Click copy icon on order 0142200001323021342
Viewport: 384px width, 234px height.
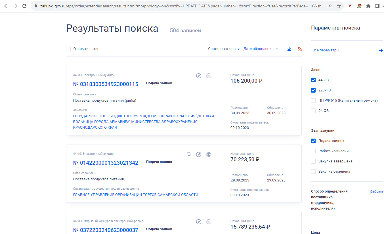click(189, 154)
